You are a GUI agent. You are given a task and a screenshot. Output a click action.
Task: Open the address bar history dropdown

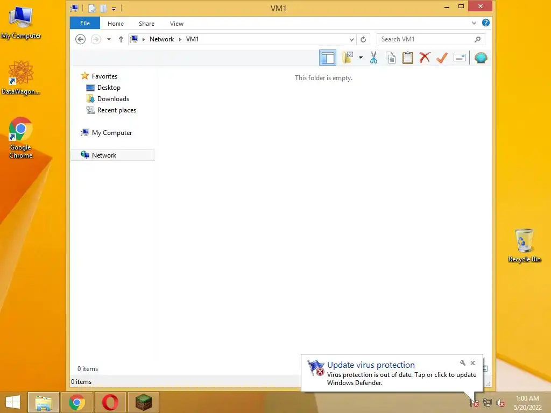click(351, 39)
